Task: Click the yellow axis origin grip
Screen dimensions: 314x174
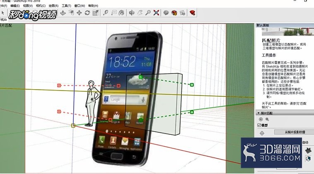Action: tap(73, 126)
